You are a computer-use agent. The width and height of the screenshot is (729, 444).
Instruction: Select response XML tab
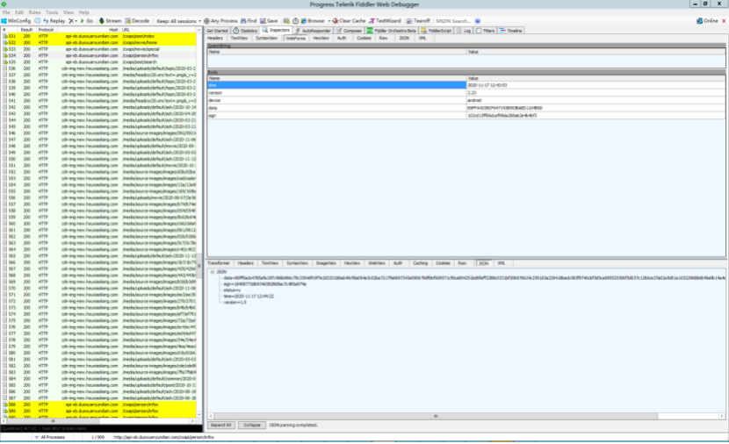click(x=502, y=263)
